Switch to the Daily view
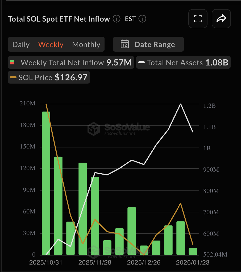This screenshot has height=272, width=241. pyautogui.click(x=21, y=44)
